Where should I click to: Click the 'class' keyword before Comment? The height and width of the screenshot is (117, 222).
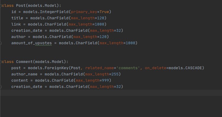tap(8, 62)
